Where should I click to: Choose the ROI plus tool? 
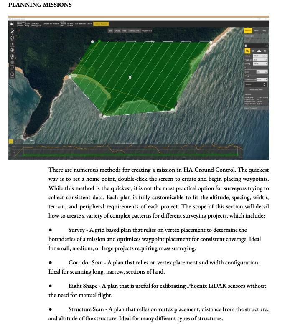pyautogui.click(x=12, y=56)
